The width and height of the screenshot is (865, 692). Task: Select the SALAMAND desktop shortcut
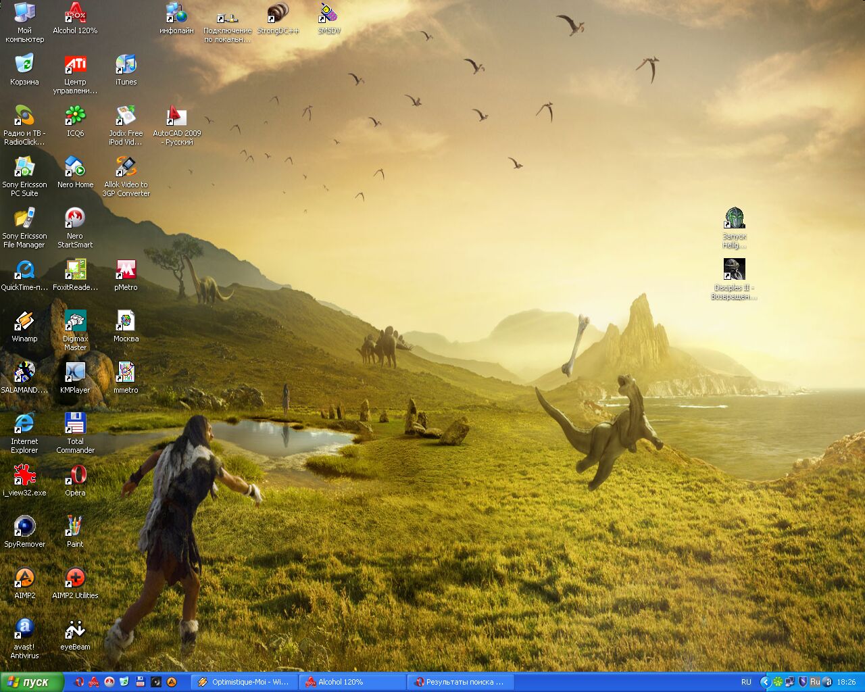tap(24, 378)
